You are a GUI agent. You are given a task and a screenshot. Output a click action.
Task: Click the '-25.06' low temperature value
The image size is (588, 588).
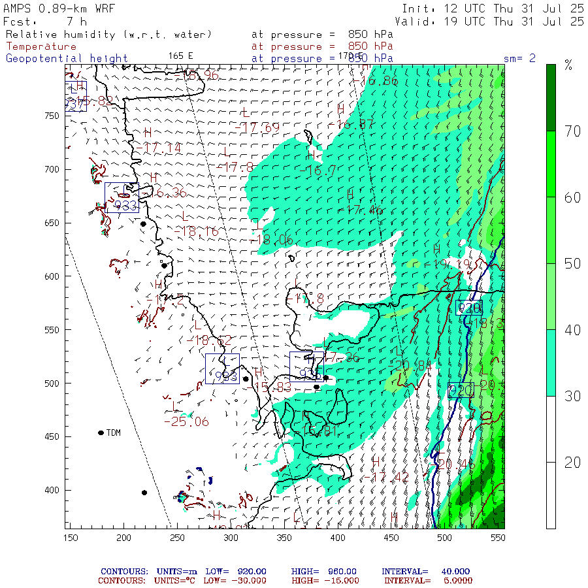pyautogui.click(x=186, y=422)
